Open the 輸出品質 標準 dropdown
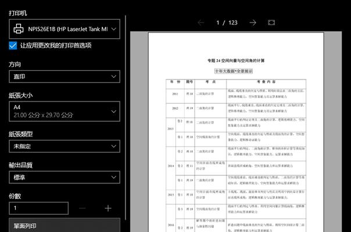Screen dimensions: 351x232 pyautogui.click(x=65, y=177)
